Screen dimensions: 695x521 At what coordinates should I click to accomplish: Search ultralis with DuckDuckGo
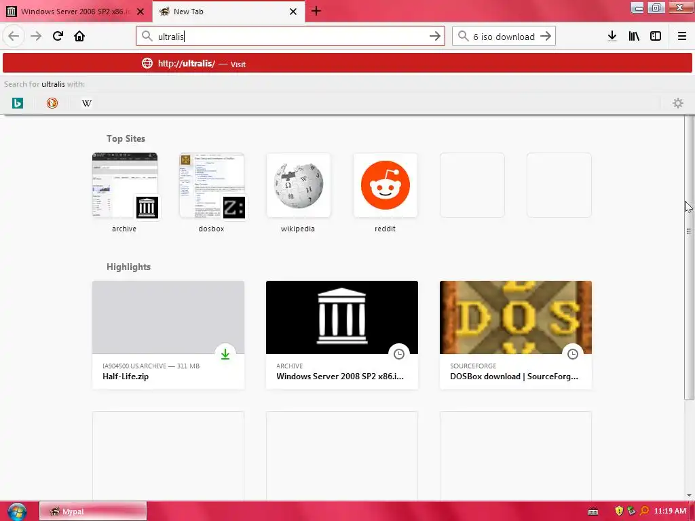[52, 103]
